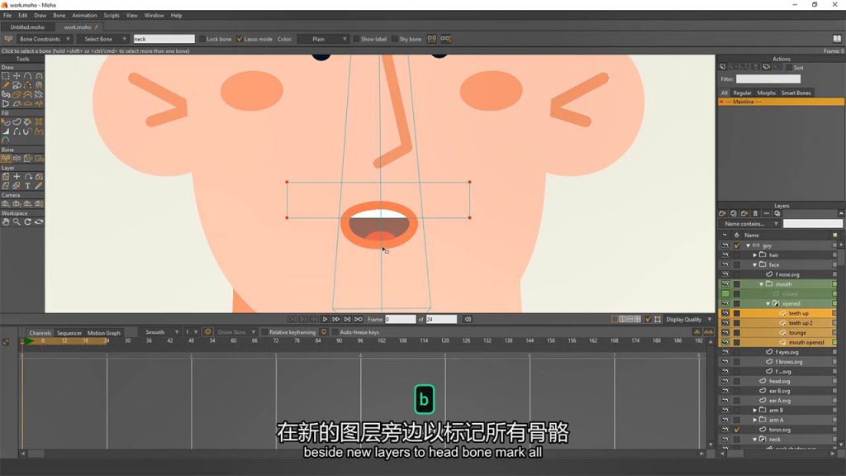Choose the Transform Bone tool
Viewport: 846px width, 476px height.
point(17,159)
